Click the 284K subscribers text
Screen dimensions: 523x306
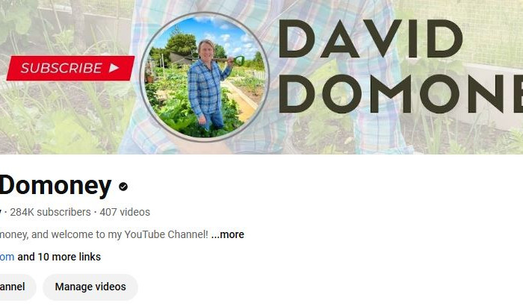tap(50, 212)
